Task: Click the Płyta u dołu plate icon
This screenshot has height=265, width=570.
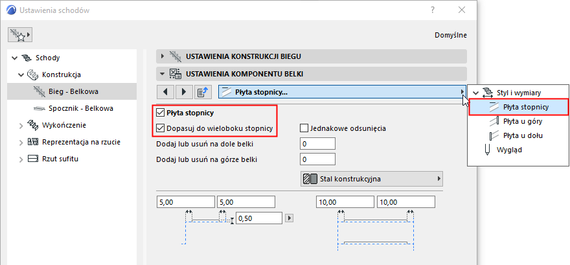Action: tap(494, 135)
